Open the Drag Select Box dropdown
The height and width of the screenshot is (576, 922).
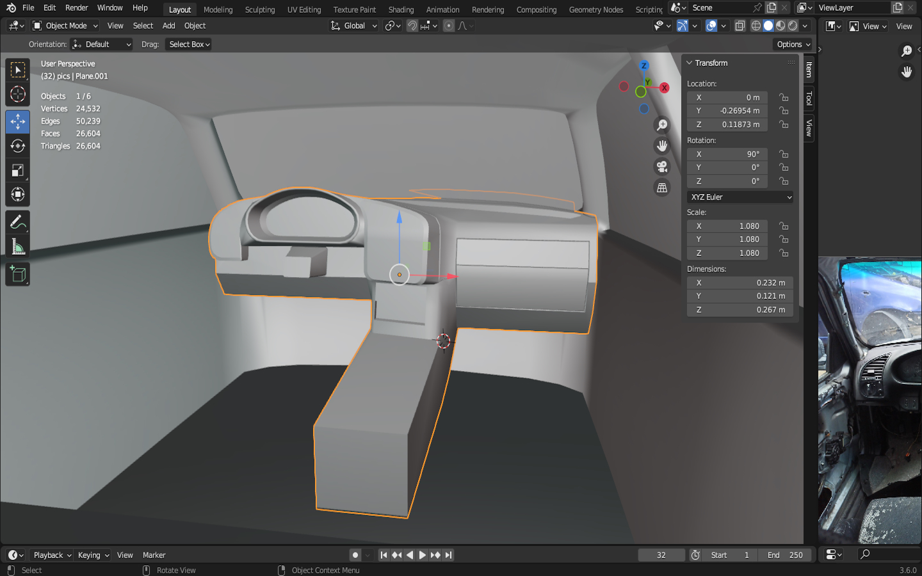point(189,44)
